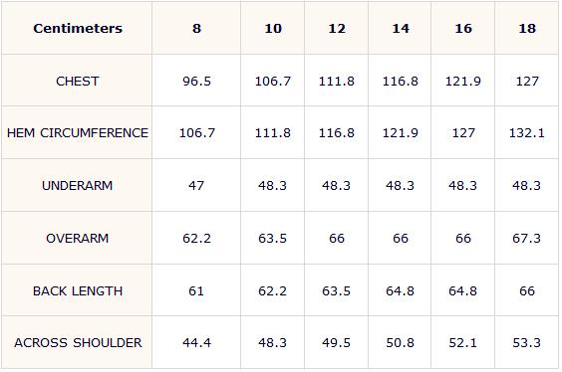The height and width of the screenshot is (372, 562).
Task: Select the ACROSS SHOULDER row label
Action: click(78, 343)
